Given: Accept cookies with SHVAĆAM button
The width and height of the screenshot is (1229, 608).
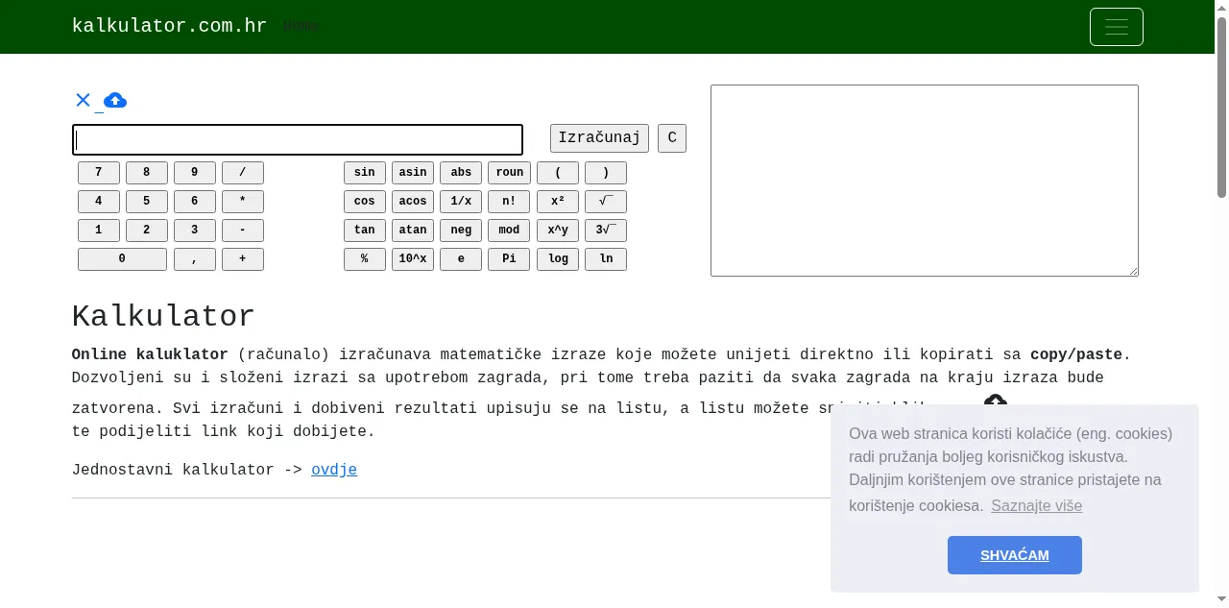Looking at the screenshot, I should click(x=1015, y=555).
